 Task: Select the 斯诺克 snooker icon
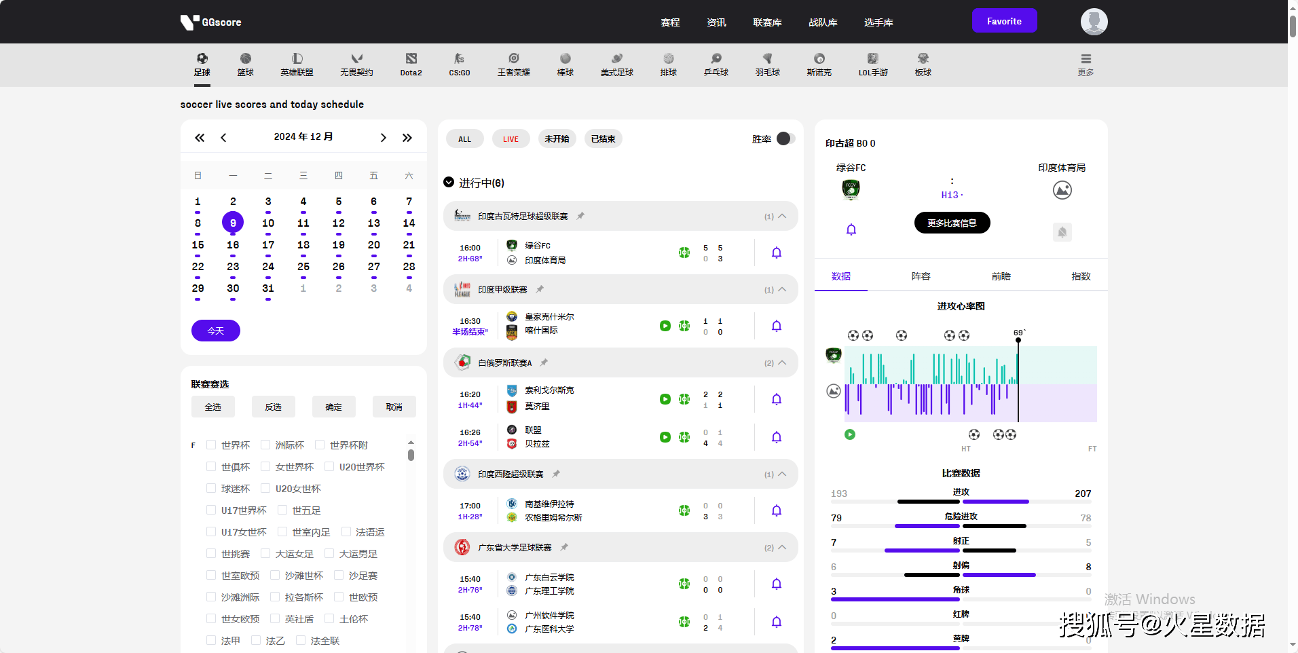pos(819,64)
